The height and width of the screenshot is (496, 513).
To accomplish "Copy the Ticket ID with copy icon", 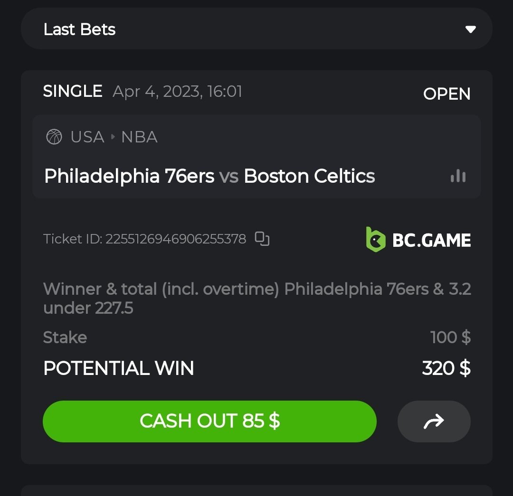I will [262, 238].
